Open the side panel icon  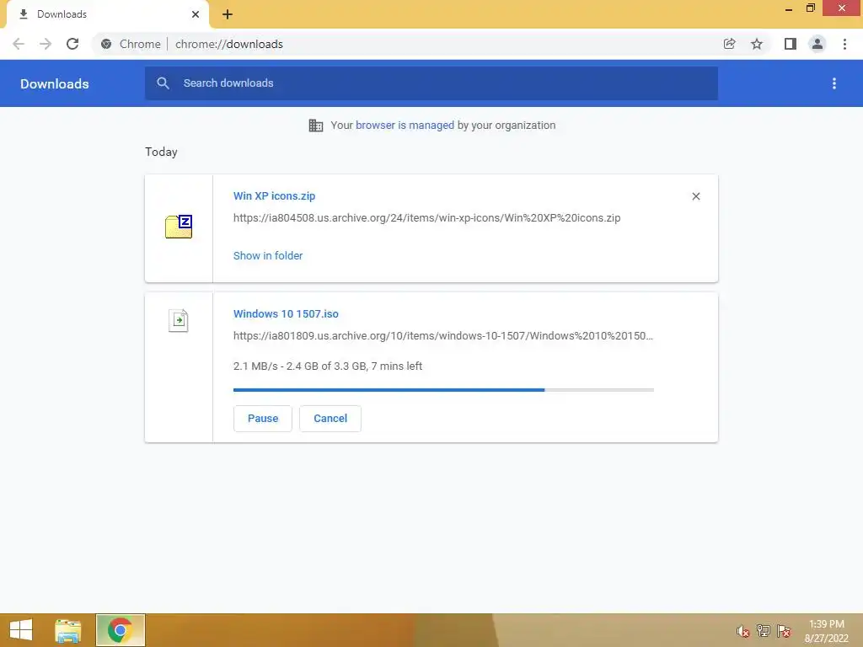[791, 44]
